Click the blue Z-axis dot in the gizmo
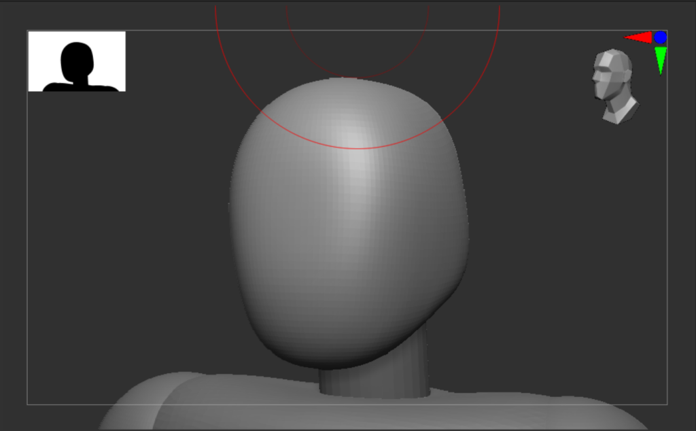Viewport: 696px width, 431px height. coord(660,37)
